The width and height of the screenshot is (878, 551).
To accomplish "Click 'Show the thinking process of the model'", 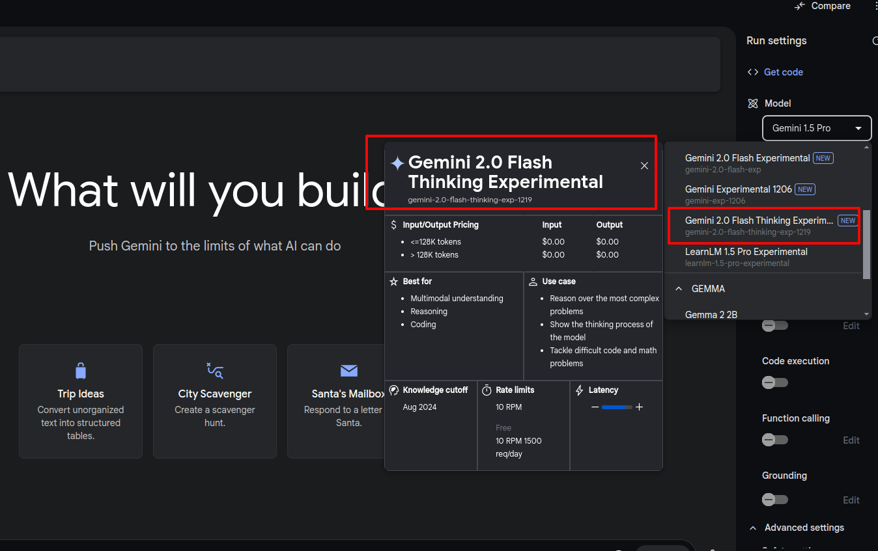I will pyautogui.click(x=601, y=331).
